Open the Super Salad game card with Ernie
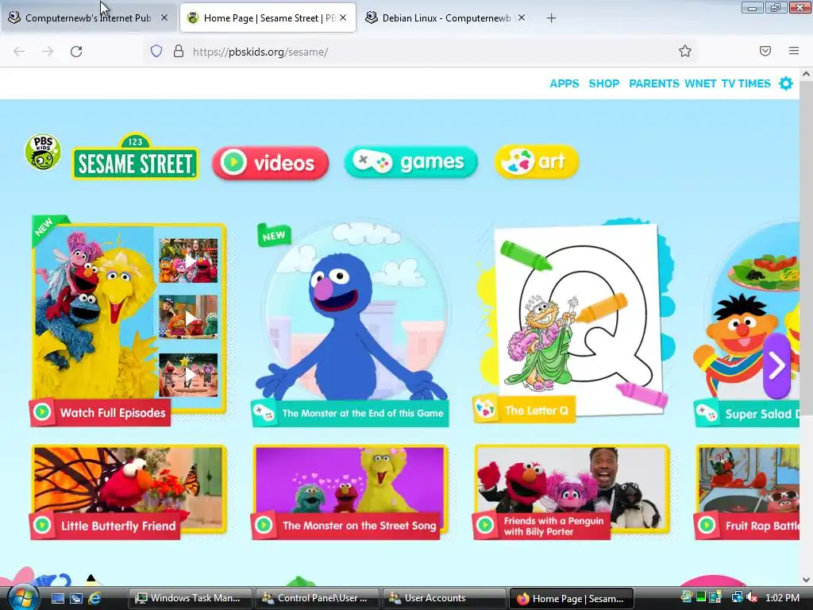Viewport: 813px width, 610px height. [746, 322]
